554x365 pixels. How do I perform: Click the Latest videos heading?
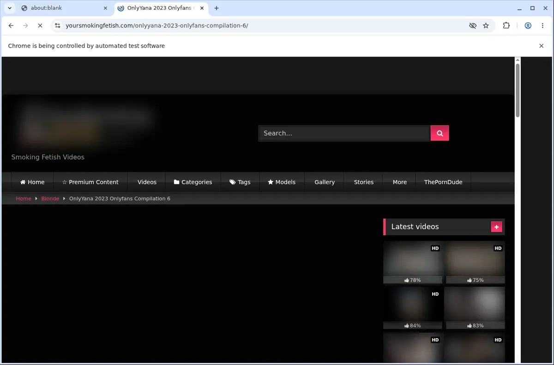pos(415,227)
